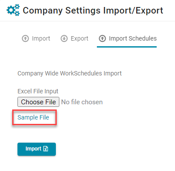Click the gears settings icon in header
The width and height of the screenshot is (175, 171).
pyautogui.click(x=13, y=10)
